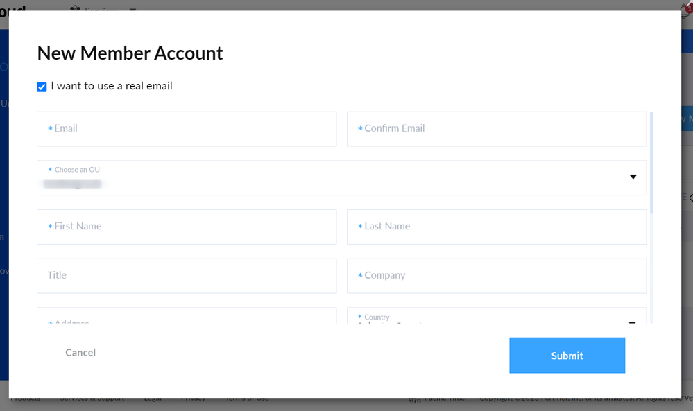
Task: Open the Country dropdown
Action: (497, 317)
